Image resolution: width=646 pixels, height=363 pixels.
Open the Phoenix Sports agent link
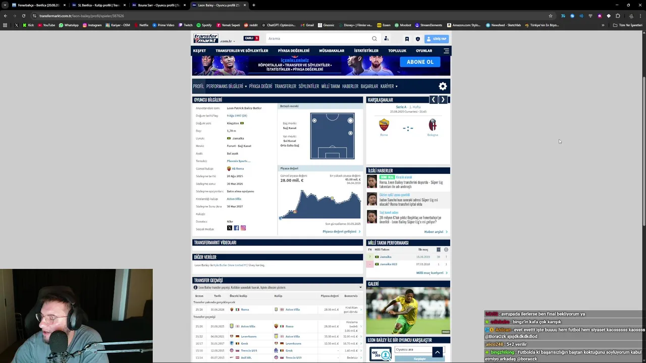coord(238,161)
